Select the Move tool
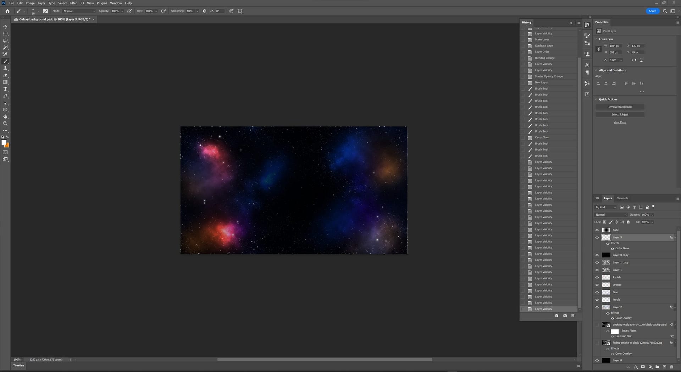Screen dimensions: 681x372 (x=5, y=27)
